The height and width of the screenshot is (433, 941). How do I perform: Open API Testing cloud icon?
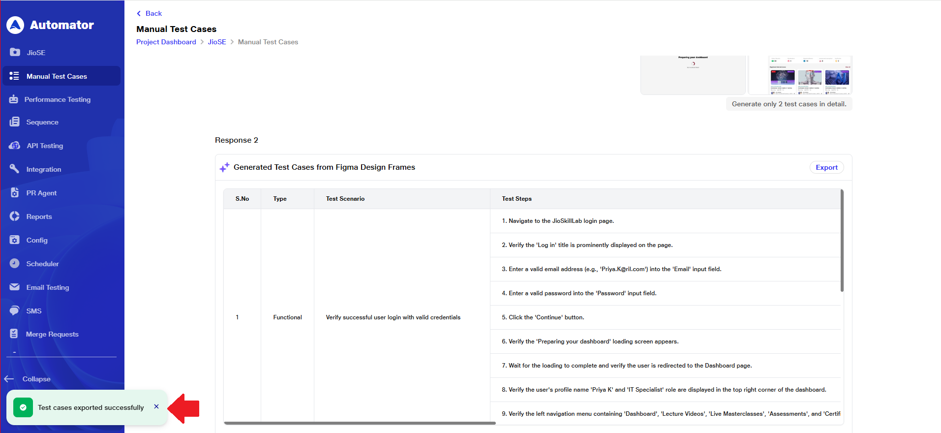[x=15, y=146]
